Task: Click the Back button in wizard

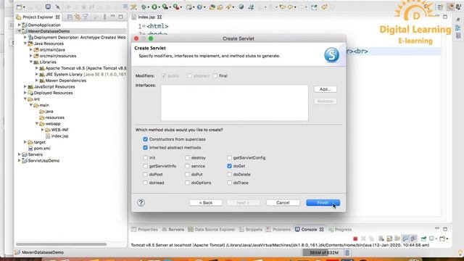Action: [206, 203]
